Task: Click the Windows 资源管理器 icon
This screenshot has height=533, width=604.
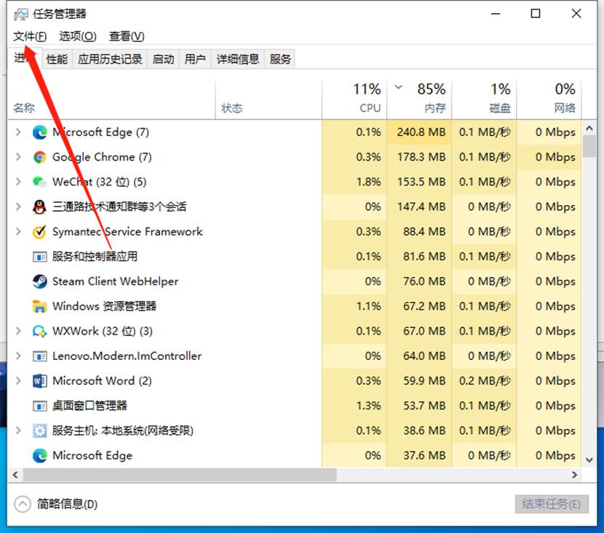Action: click(40, 306)
